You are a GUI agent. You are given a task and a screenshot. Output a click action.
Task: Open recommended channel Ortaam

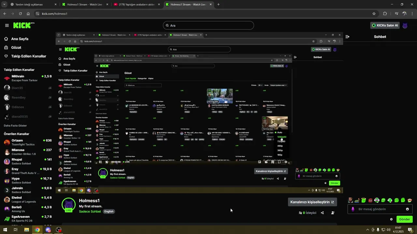(28, 142)
